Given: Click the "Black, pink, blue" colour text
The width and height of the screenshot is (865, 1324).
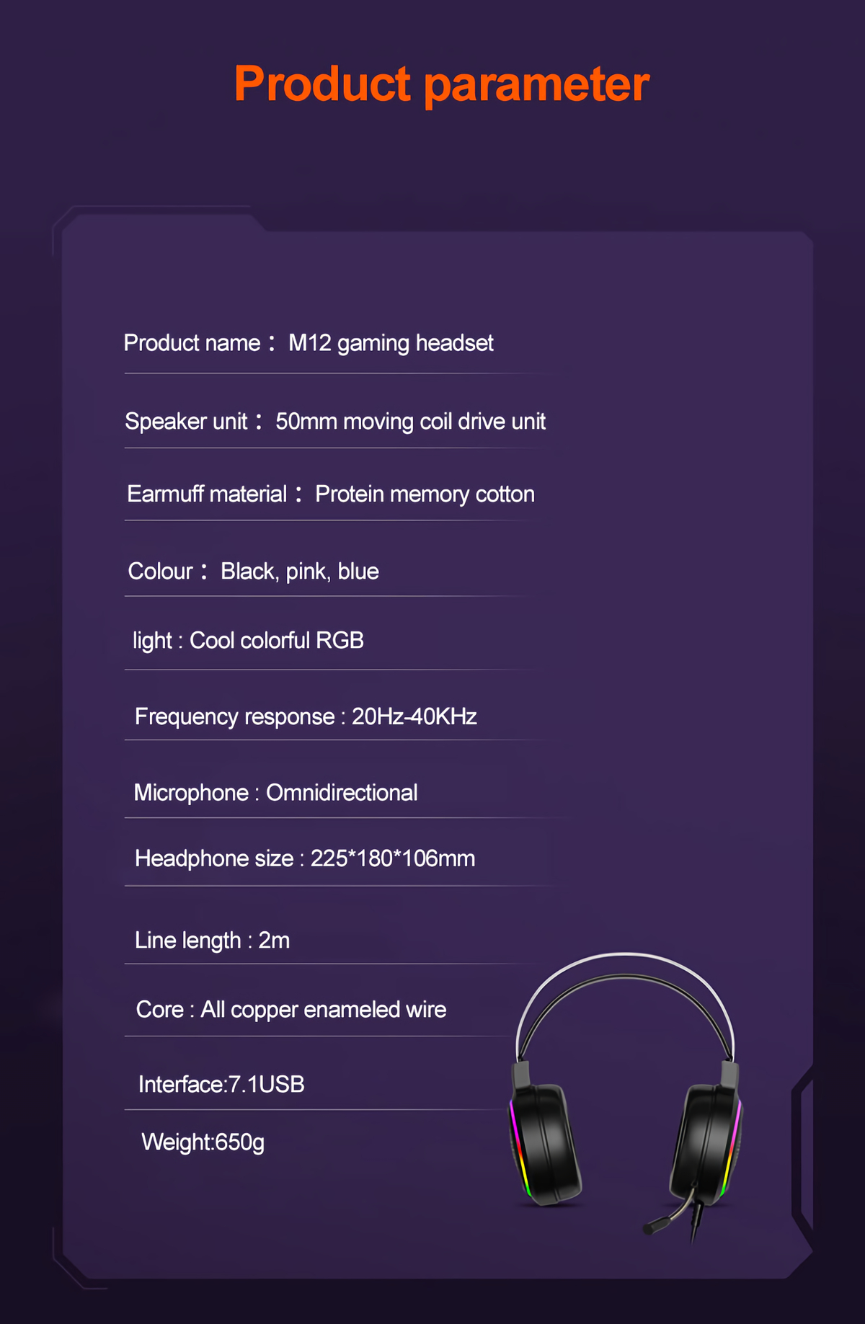Looking at the screenshot, I should coord(299,572).
